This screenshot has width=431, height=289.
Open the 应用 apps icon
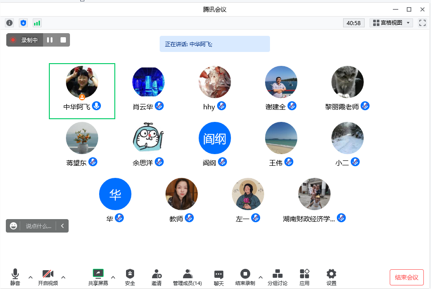[x=305, y=276]
